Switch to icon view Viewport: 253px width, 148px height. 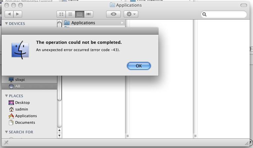(61, 14)
